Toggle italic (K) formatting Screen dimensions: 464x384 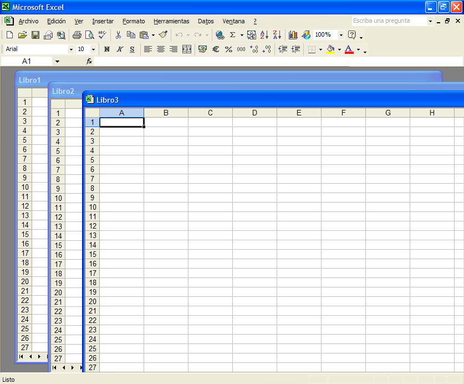click(120, 49)
